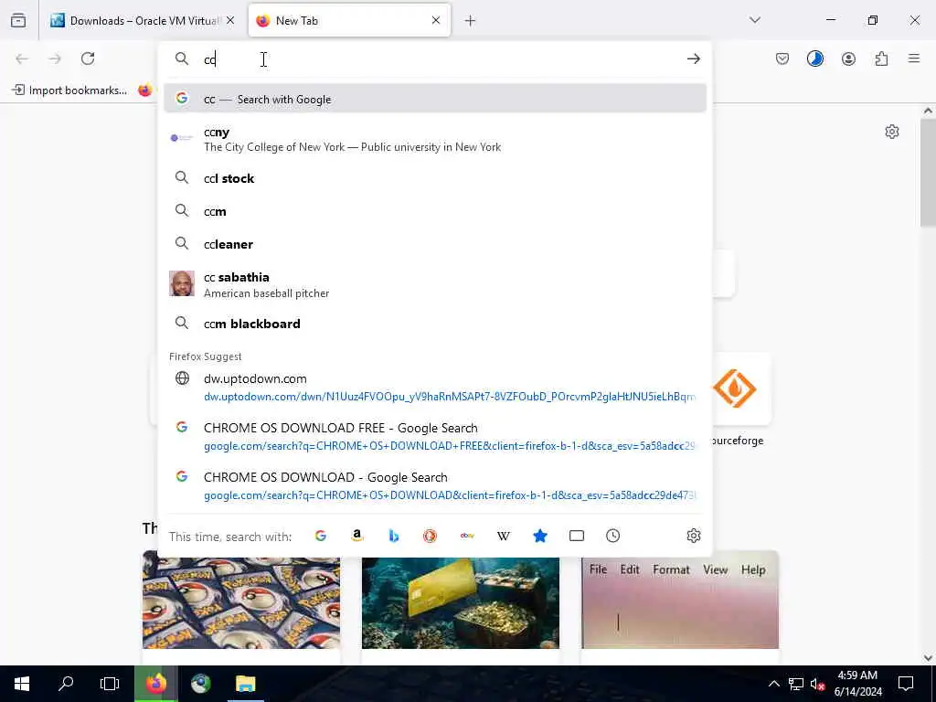936x702 pixels.
Task: Open the Windows Start menu
Action: 22,684
